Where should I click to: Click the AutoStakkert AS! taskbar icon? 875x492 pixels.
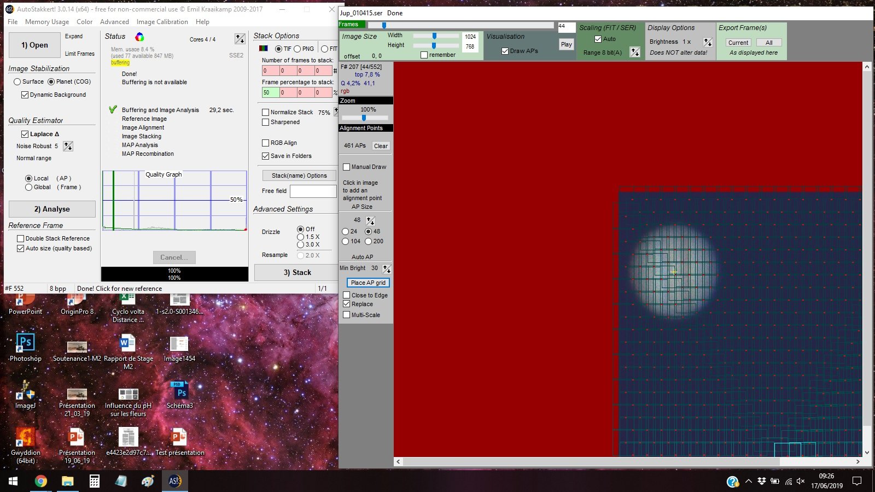click(x=175, y=481)
